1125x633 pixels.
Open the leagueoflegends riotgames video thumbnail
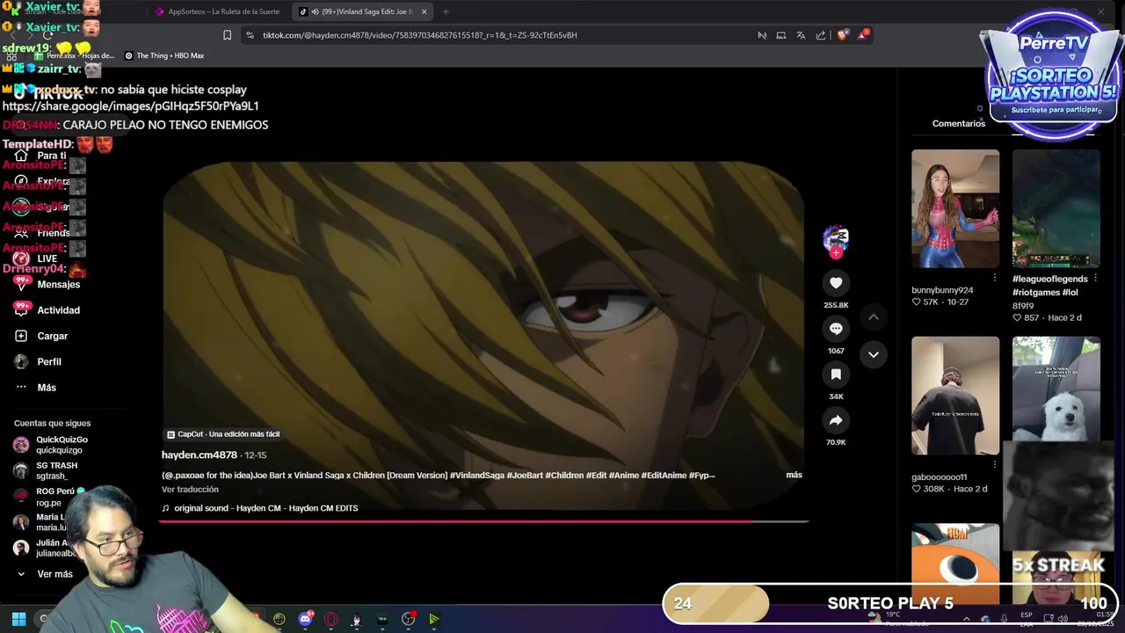(x=1056, y=208)
